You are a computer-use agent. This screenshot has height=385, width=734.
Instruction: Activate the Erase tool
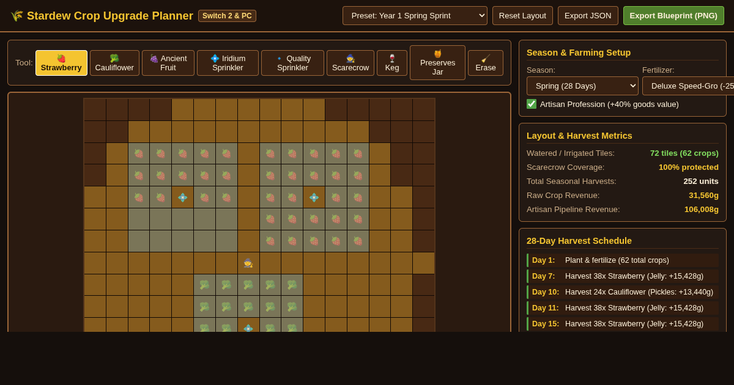pyautogui.click(x=486, y=63)
